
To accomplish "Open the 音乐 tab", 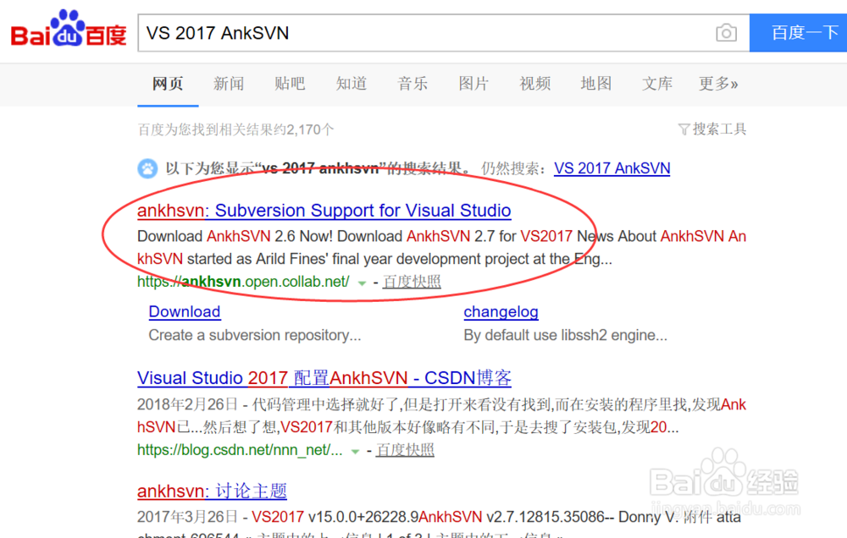I will (412, 84).
